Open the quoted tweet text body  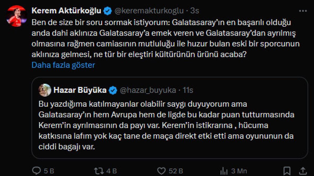[166, 126]
